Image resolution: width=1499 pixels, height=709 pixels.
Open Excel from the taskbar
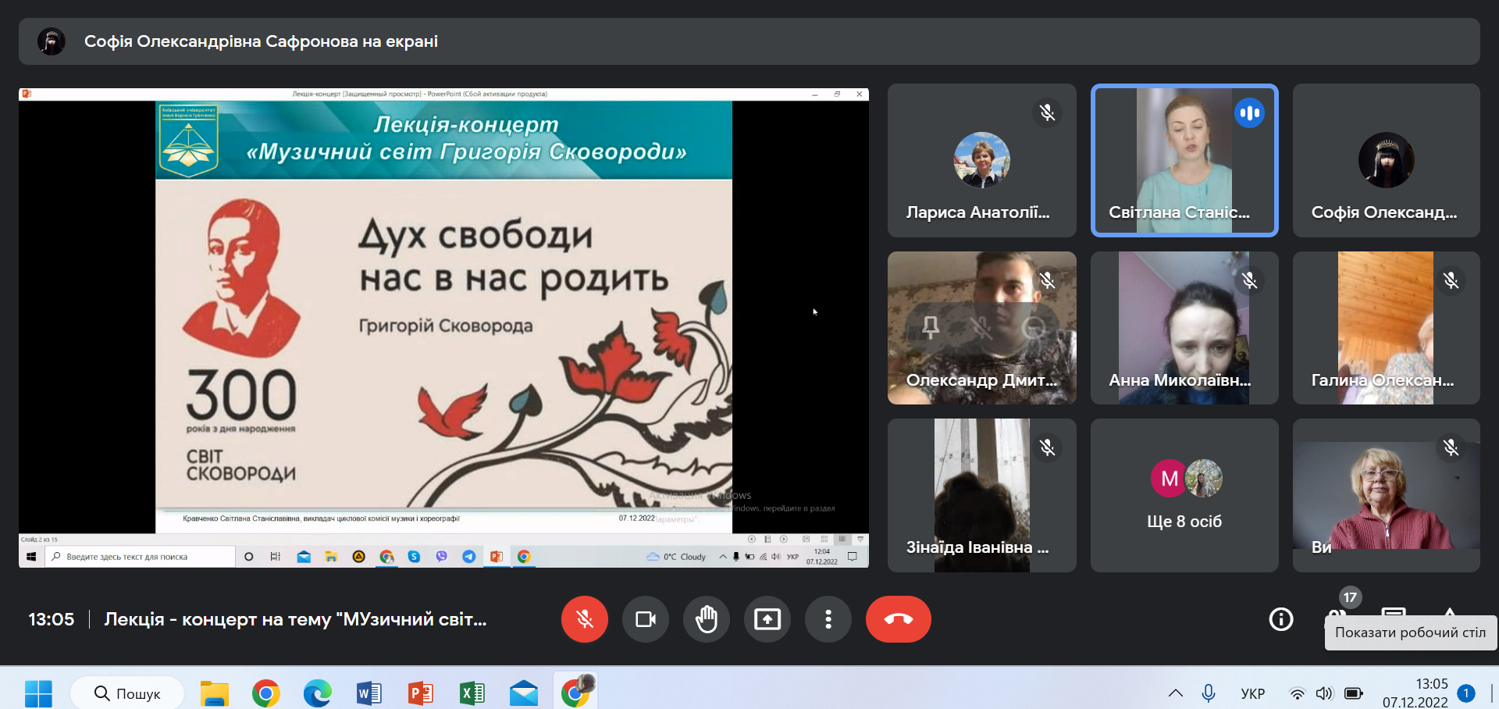pyautogui.click(x=472, y=693)
